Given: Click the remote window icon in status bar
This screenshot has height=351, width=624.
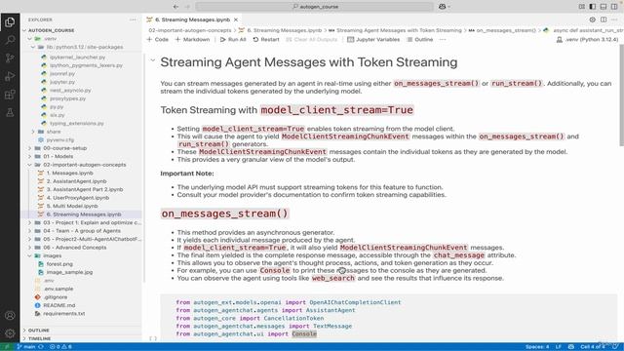Looking at the screenshot, I should pyautogui.click(x=7, y=347).
